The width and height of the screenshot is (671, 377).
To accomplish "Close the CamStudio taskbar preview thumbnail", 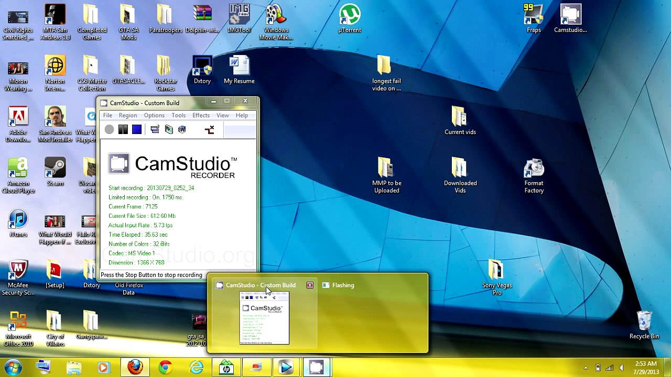I will 310,285.
